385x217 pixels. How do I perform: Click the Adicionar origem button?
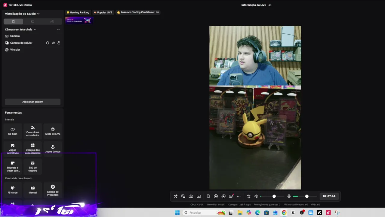[33, 102]
